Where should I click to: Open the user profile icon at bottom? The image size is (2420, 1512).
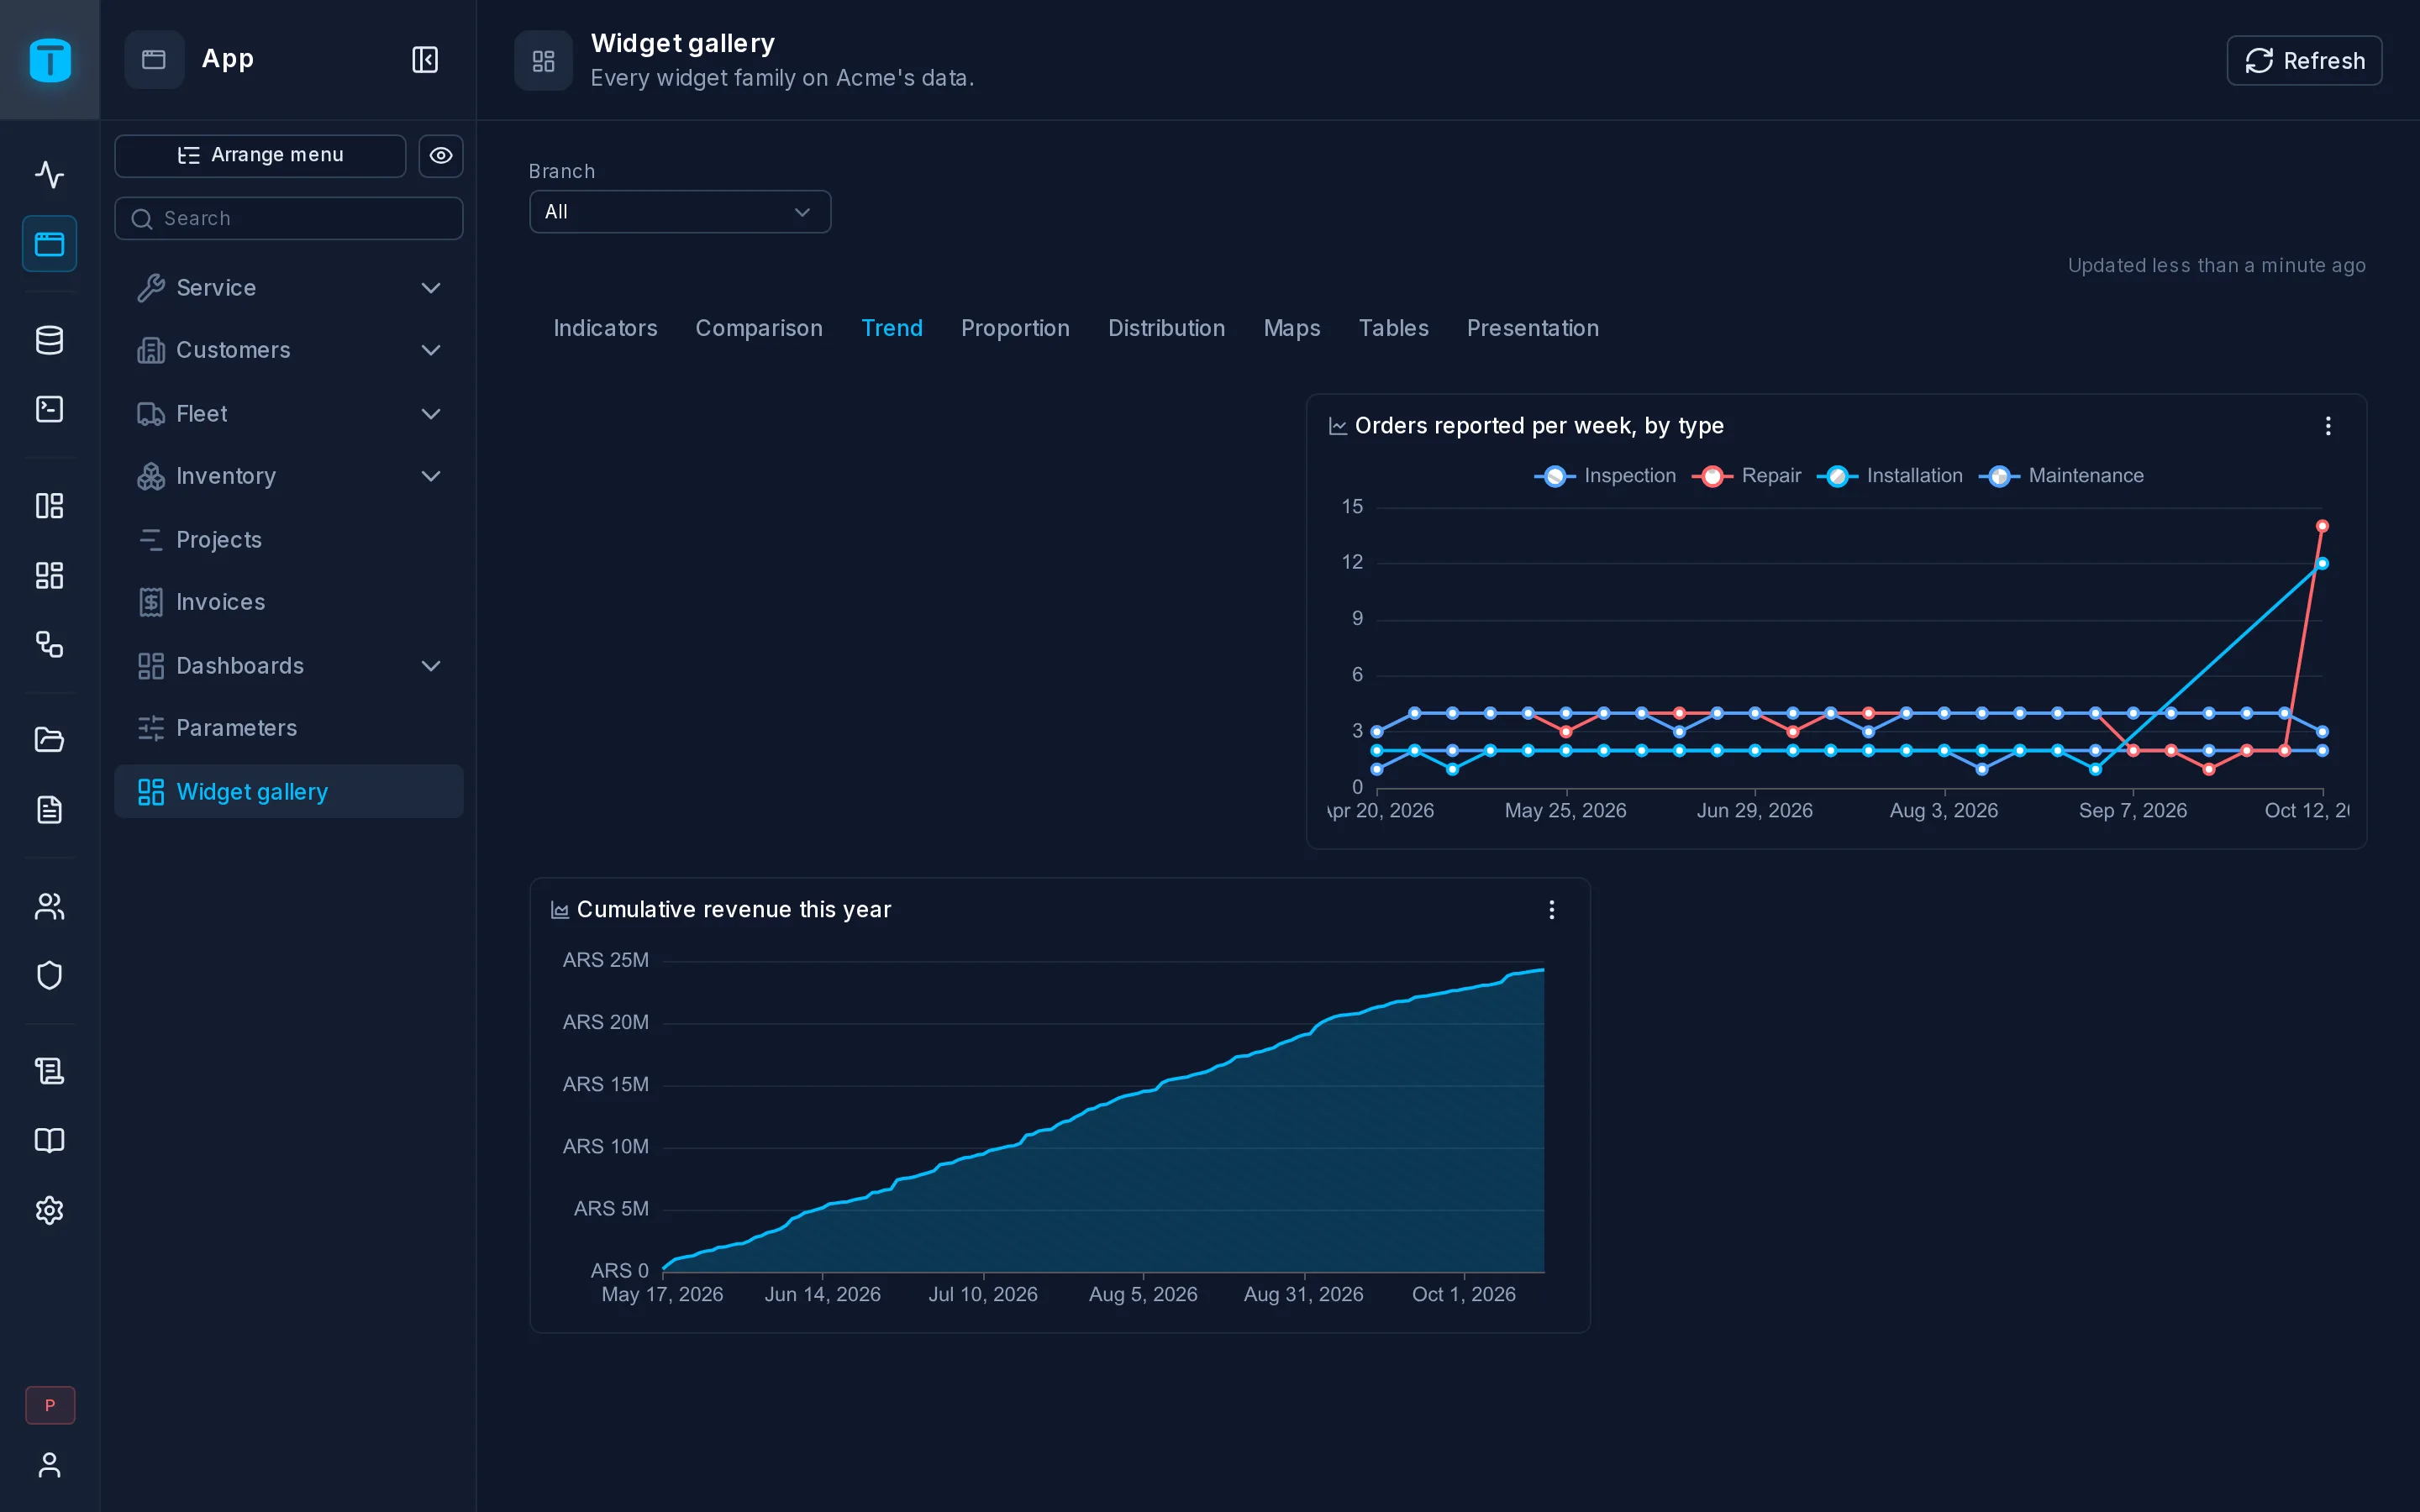click(49, 1464)
